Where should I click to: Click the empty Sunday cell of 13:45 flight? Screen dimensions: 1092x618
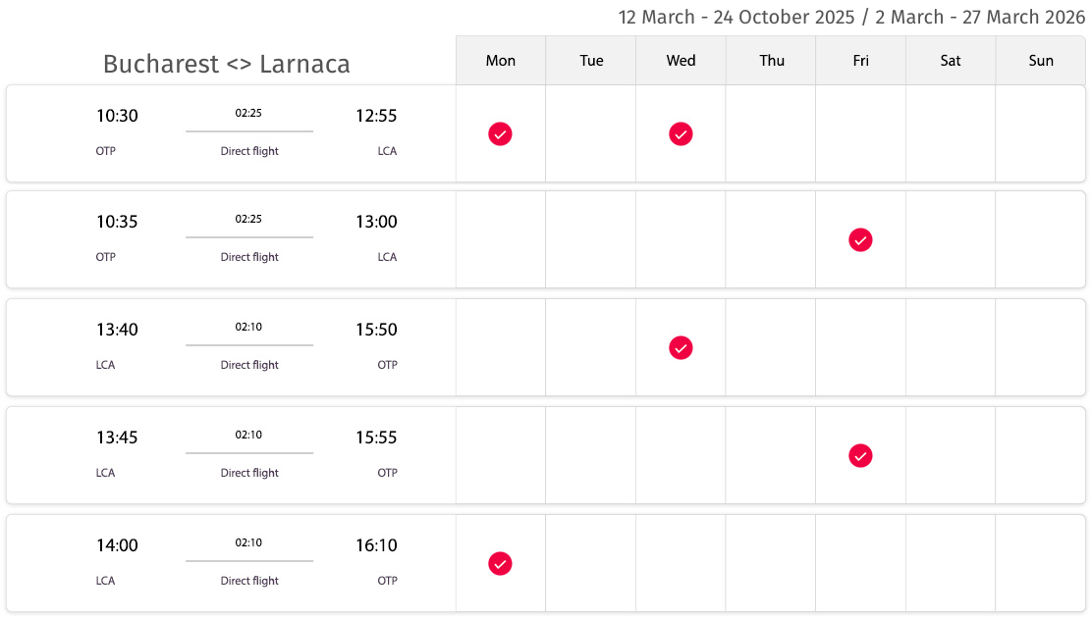1041,456
